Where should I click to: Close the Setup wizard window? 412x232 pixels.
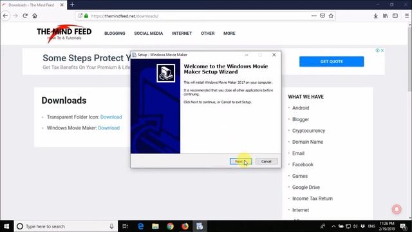click(x=274, y=55)
